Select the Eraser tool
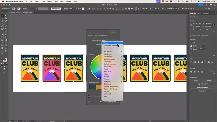Viewport: 217px width, 122px height. [x=6, y=29]
